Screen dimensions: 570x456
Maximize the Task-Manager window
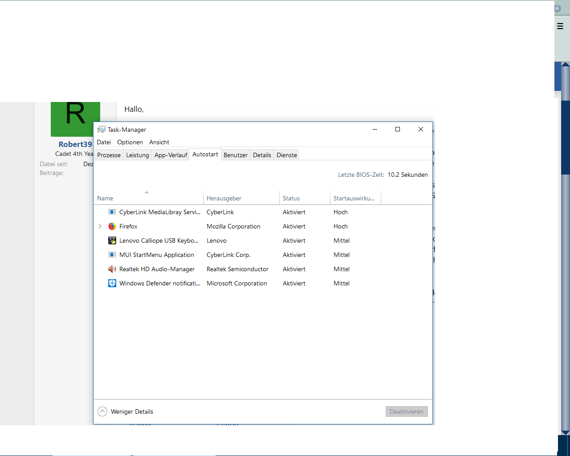click(x=398, y=129)
